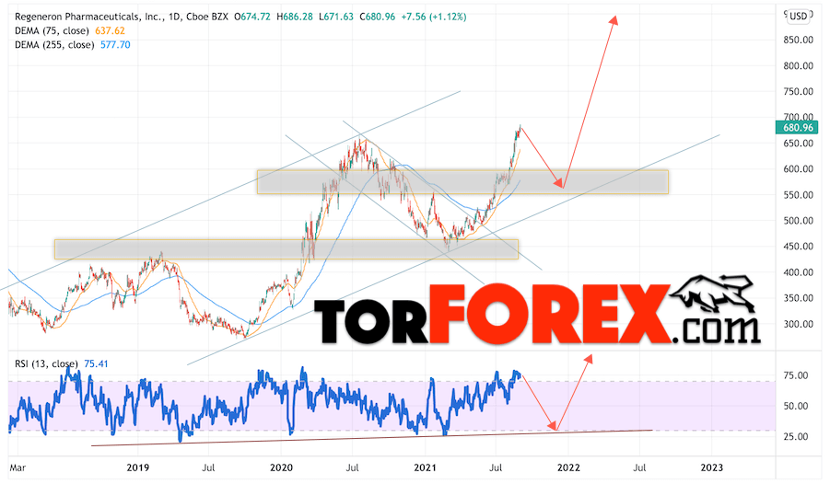Click the open price O674.72 value
Image resolution: width=830 pixels, height=484 pixels.
252,17
